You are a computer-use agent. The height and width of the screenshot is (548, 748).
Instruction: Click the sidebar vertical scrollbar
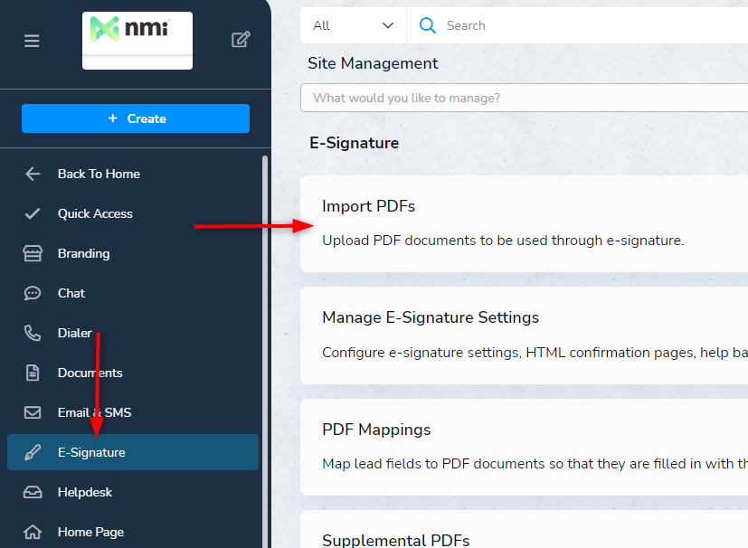coord(265,352)
